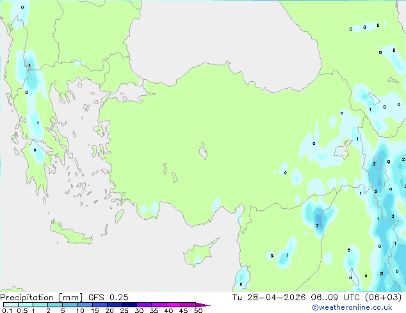The image size is (406, 313).
Task: Select the 0.5–1 mm legend swatch
Action: (x=26, y=305)
